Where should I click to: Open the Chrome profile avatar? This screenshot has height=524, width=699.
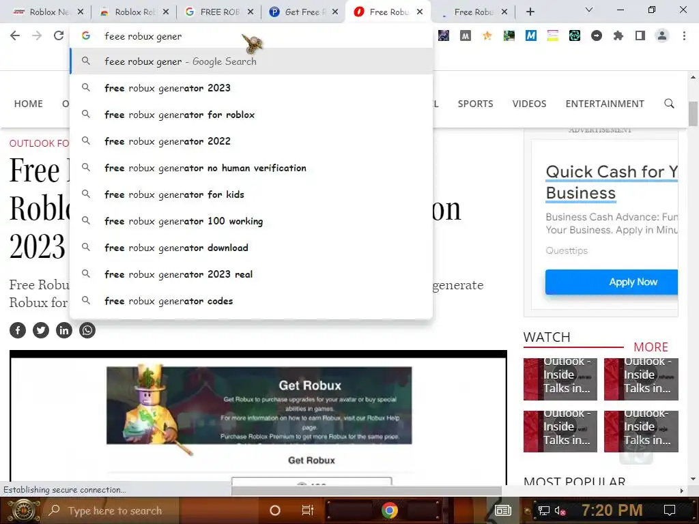(662, 35)
